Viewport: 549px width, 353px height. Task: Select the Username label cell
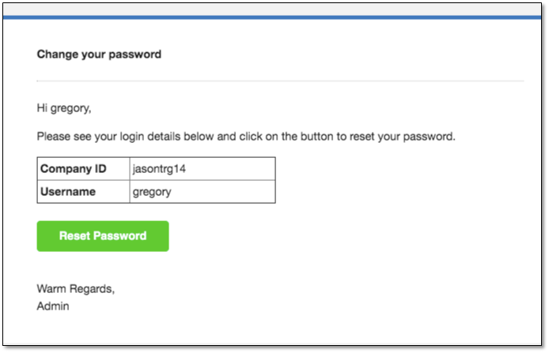pos(83,192)
